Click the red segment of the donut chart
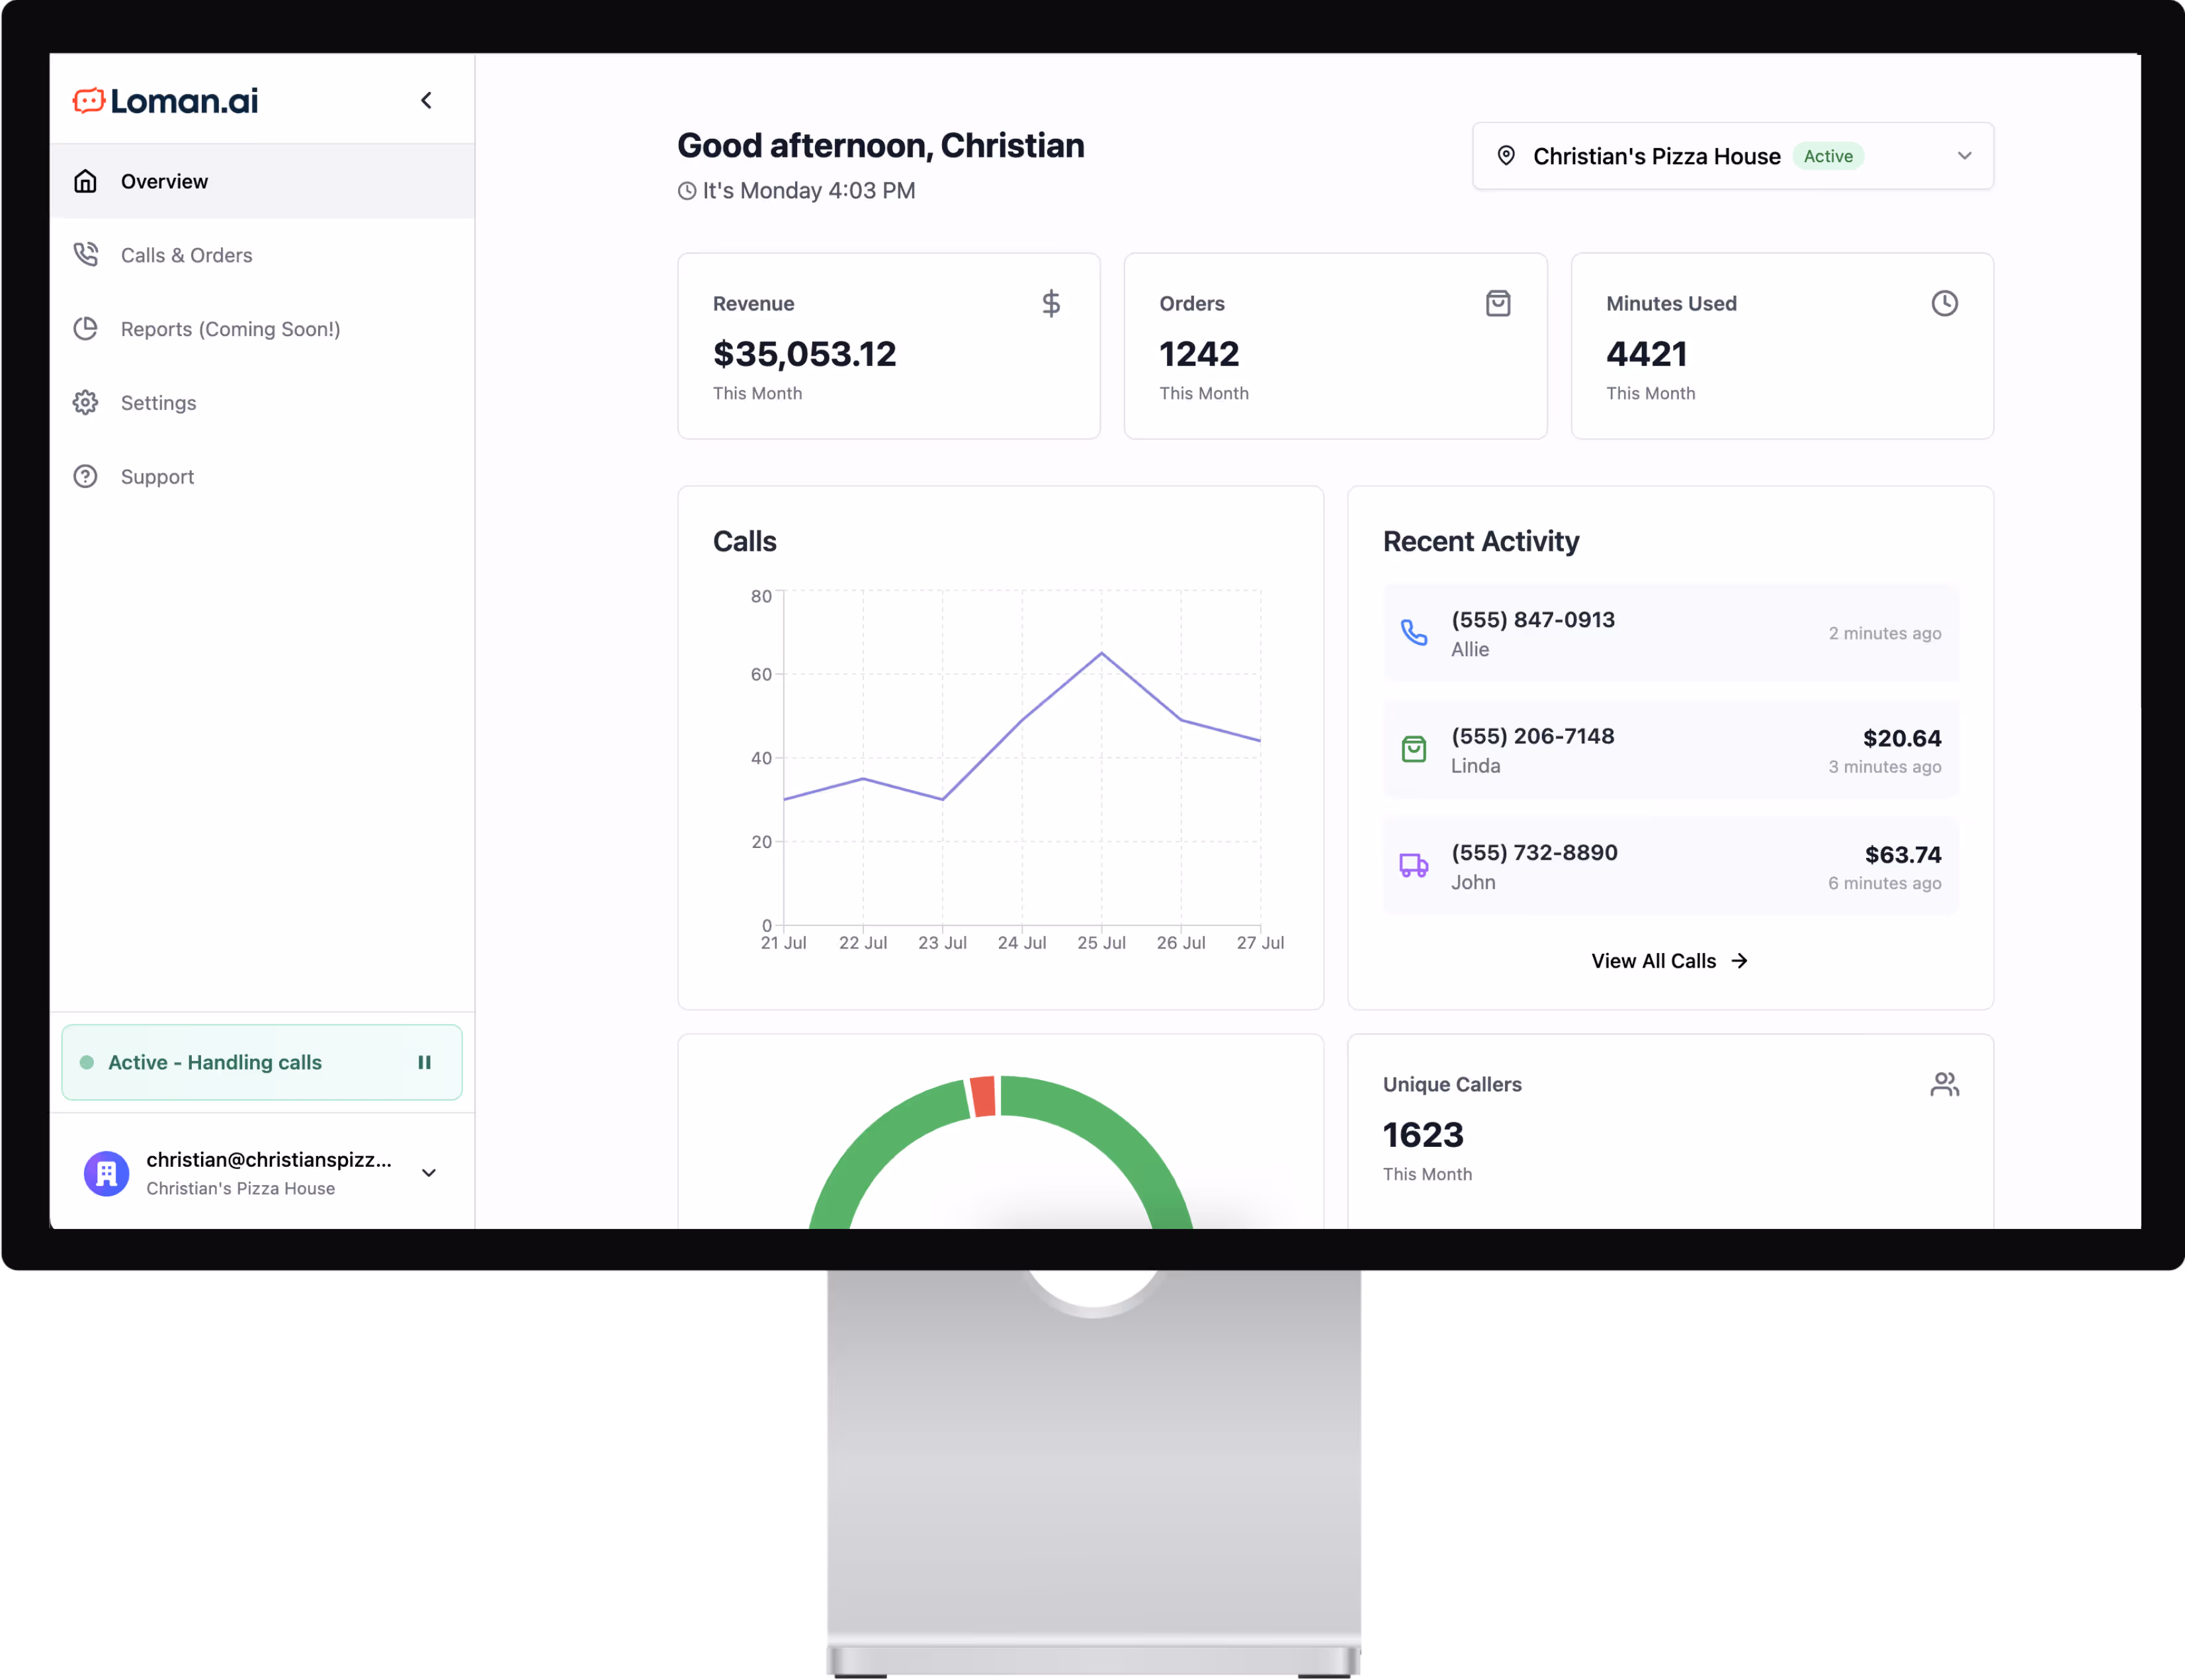2185x1680 pixels. pos(983,1097)
